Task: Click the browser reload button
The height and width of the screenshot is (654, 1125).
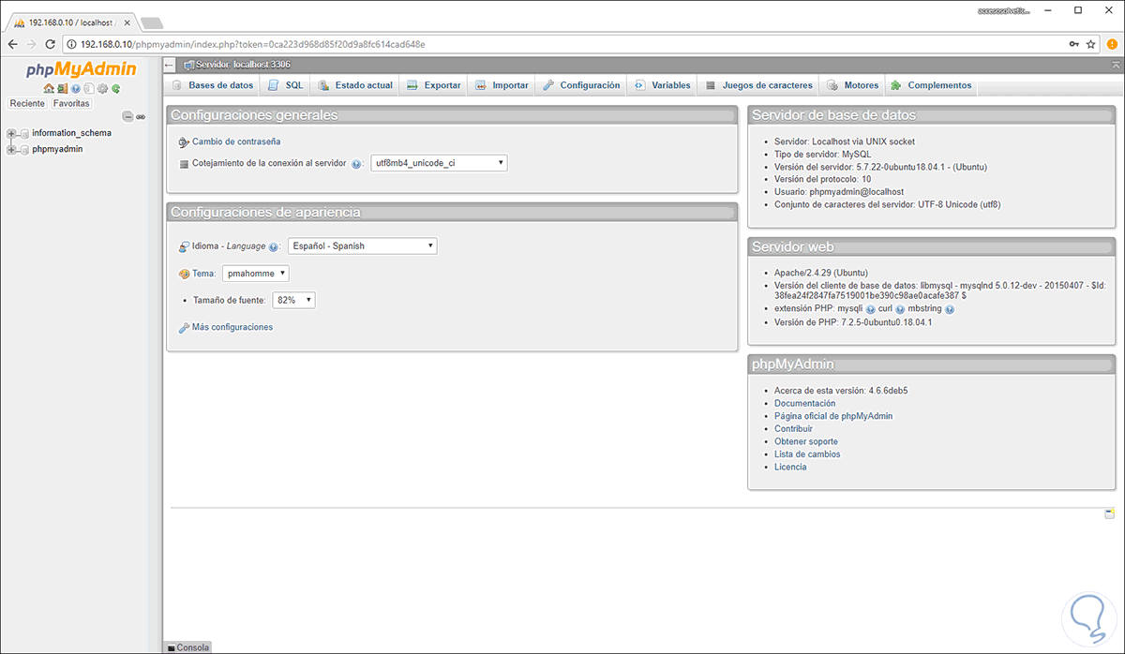Action: point(52,44)
